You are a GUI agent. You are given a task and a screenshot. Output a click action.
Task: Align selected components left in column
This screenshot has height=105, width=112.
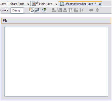[54, 10]
